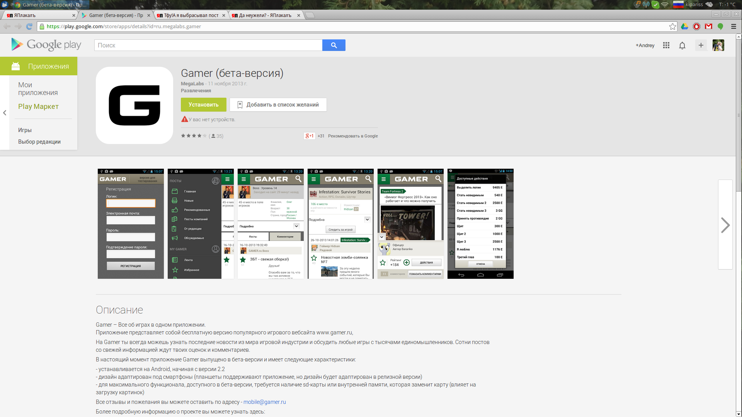Open the mobile@gamer.ru email link
The width and height of the screenshot is (742, 417).
(265, 402)
